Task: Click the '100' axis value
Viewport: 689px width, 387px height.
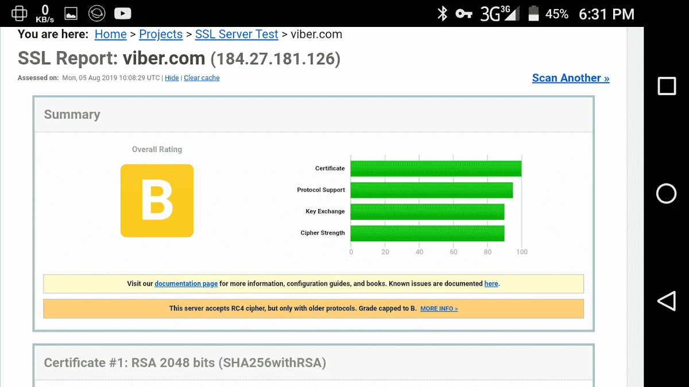Action: [521, 252]
